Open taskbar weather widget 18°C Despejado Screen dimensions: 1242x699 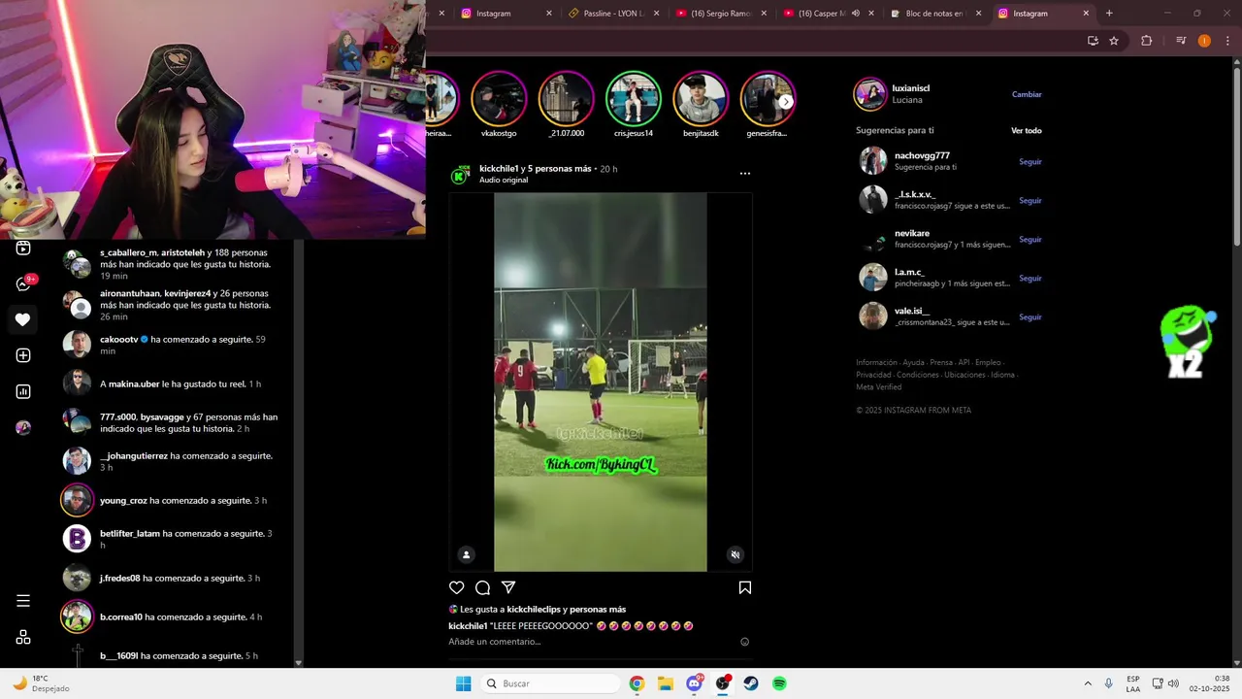41,683
